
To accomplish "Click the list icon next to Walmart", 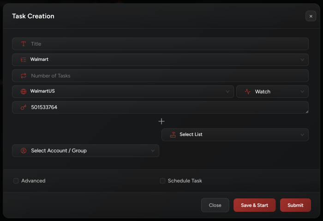I will 24,60.
